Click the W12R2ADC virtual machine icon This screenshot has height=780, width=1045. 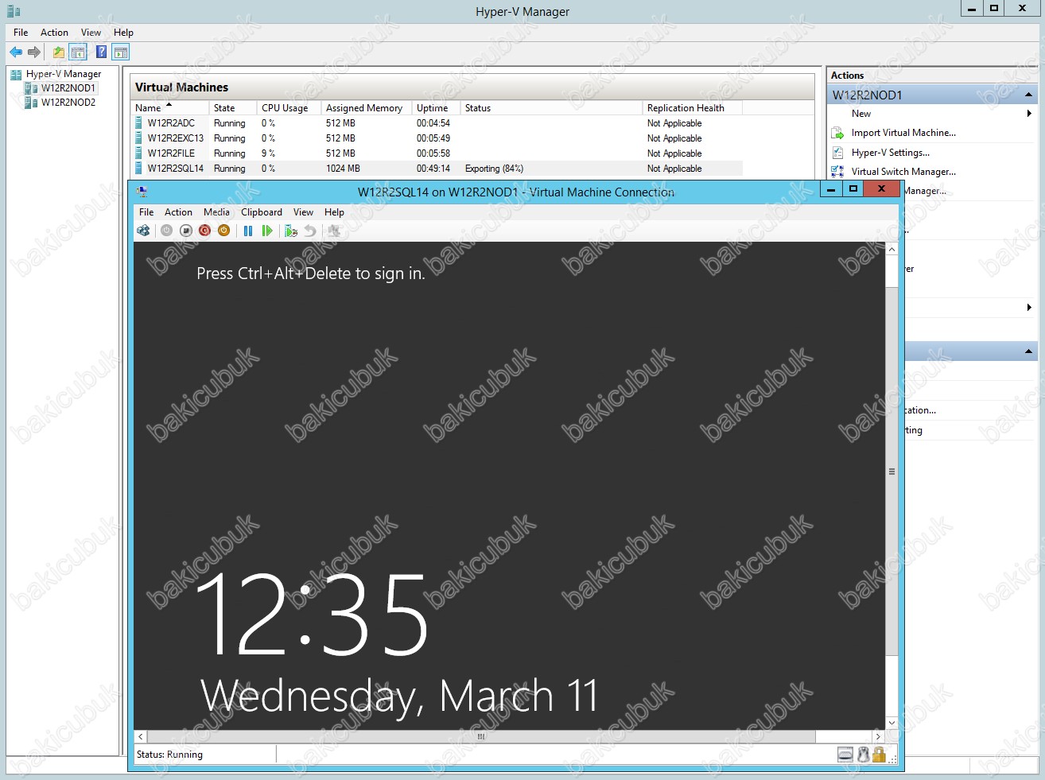(139, 123)
